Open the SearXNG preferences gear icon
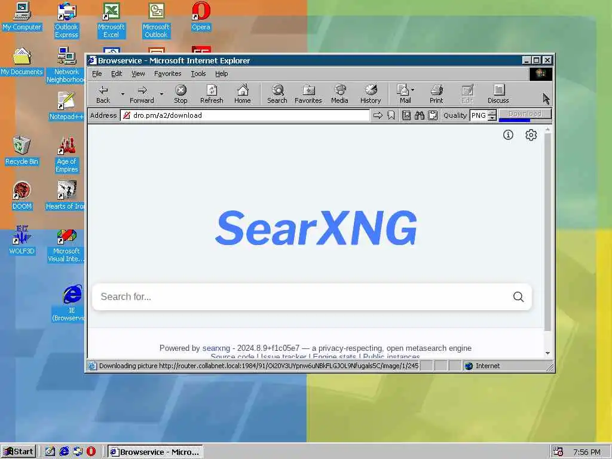612x459 pixels. [531, 134]
